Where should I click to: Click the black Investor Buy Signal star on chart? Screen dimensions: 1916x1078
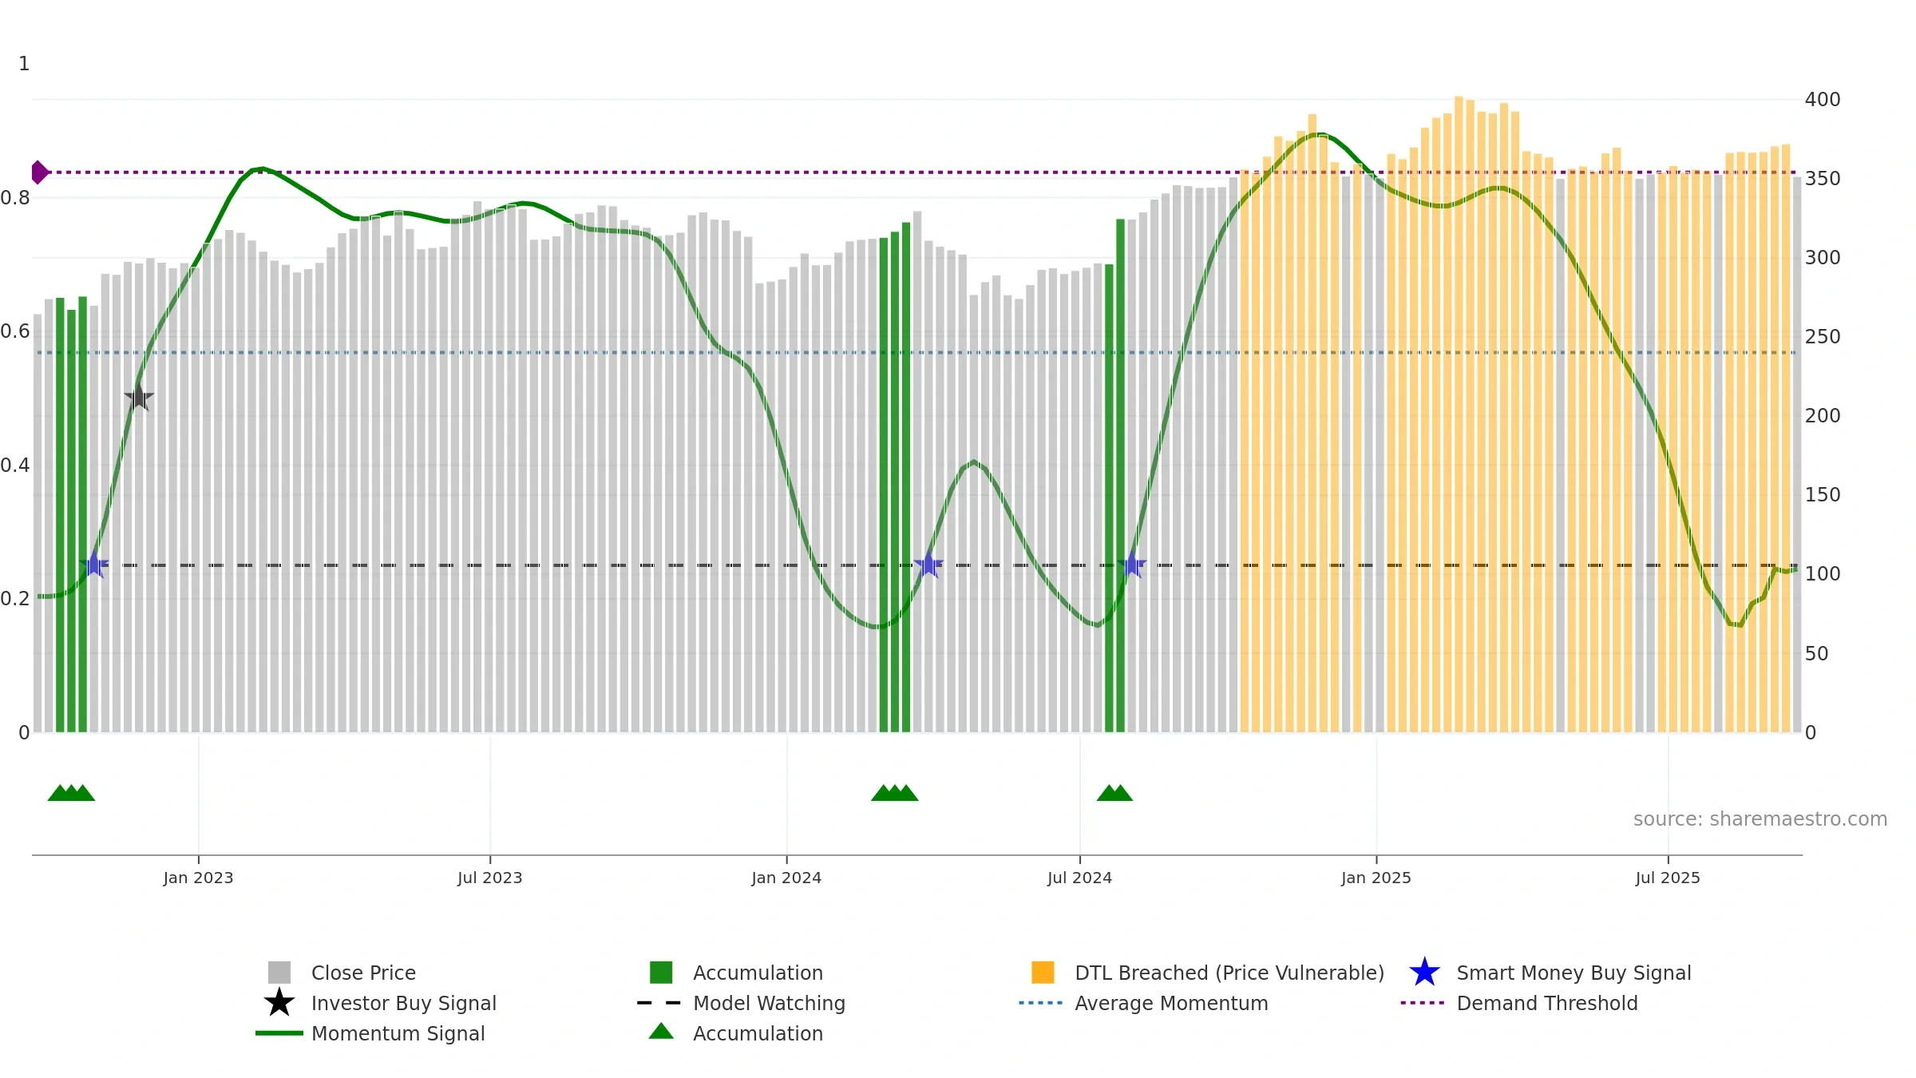pos(139,397)
